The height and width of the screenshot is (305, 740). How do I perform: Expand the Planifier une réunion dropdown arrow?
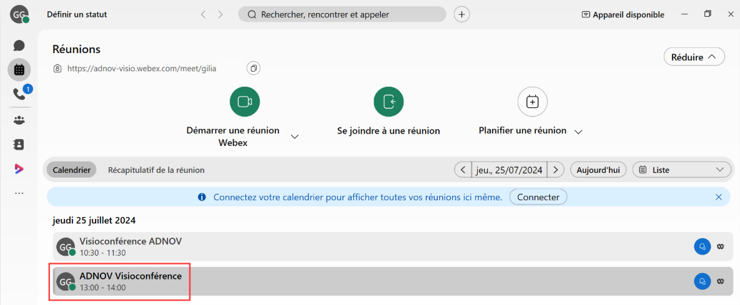579,132
